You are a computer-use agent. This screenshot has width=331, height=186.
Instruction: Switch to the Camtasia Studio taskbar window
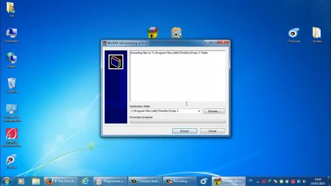tap(145, 181)
